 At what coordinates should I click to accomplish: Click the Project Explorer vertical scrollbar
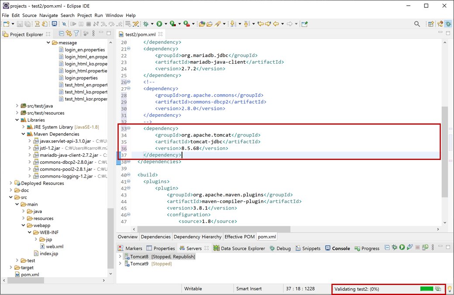tap(110, 238)
